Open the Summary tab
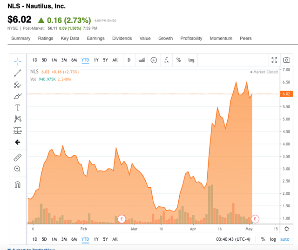Image resolution: width=298 pixels, height=250 pixels. pos(20,38)
